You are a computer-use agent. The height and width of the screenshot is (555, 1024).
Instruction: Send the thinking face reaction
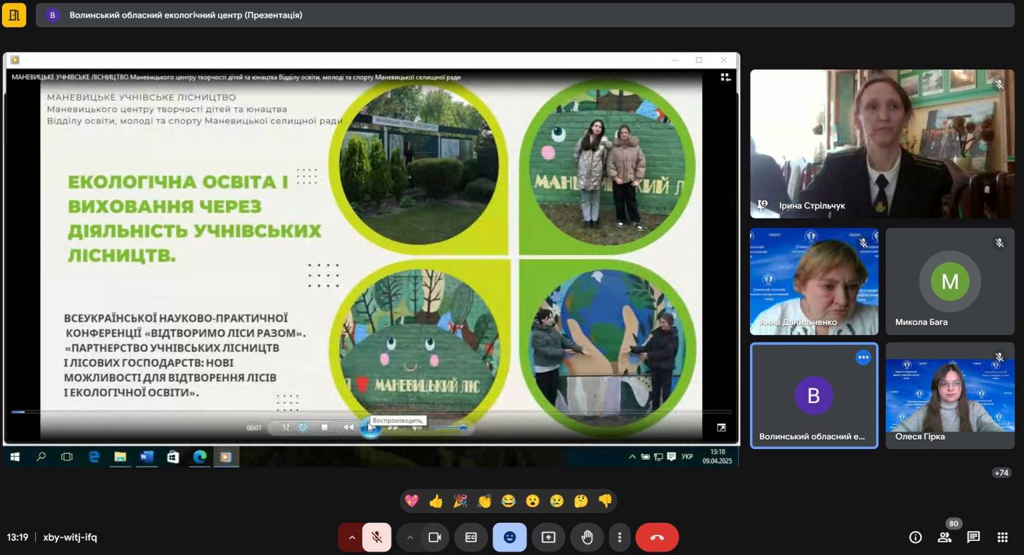(581, 501)
